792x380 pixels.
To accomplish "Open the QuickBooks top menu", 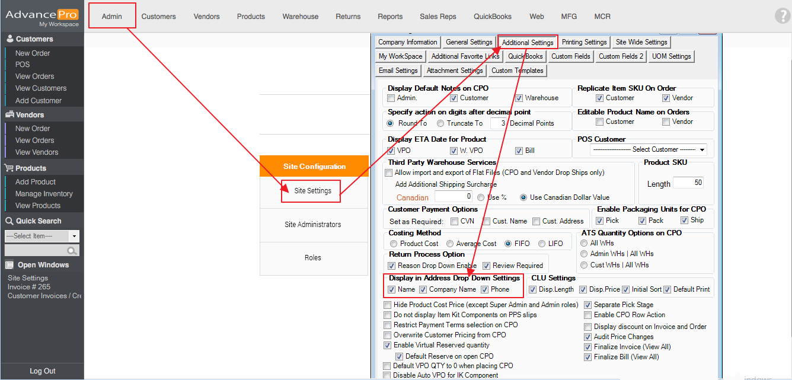I will click(x=493, y=17).
